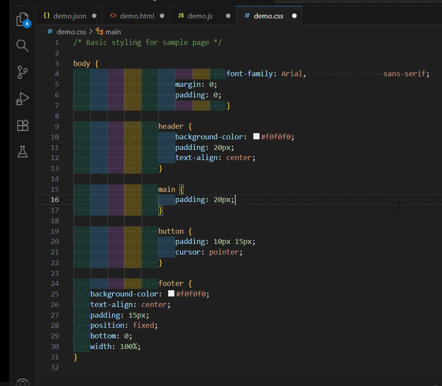Open header background-color #f0f0f0 swatch
Viewport: 442px width, 386px height.
[x=256, y=136]
